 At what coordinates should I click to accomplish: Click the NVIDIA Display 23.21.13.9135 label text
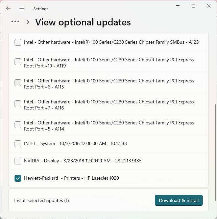[x=82, y=161]
